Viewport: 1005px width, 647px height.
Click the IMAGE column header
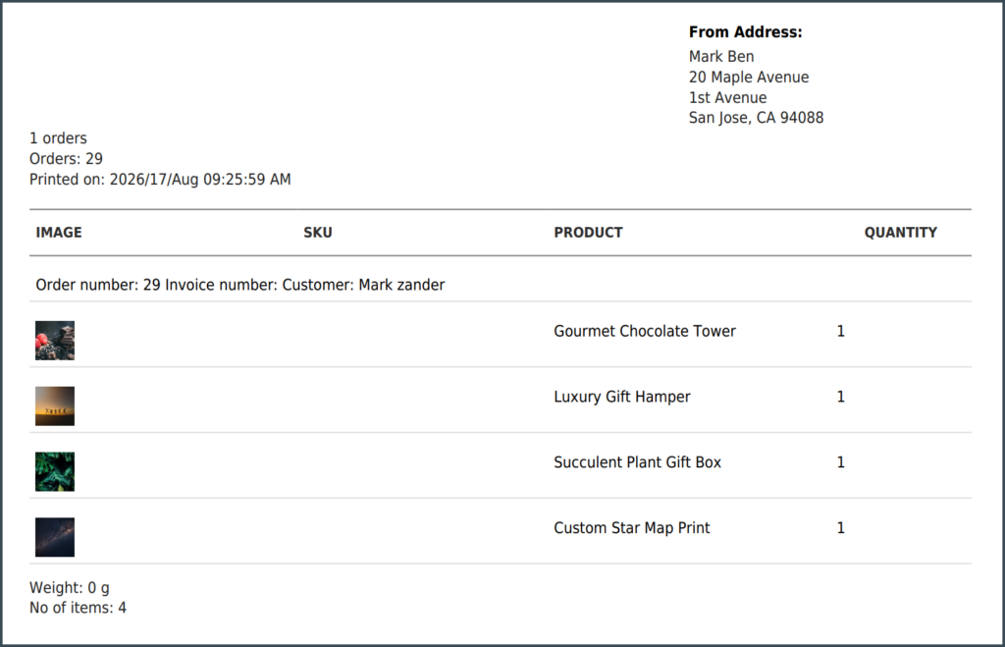click(x=59, y=232)
